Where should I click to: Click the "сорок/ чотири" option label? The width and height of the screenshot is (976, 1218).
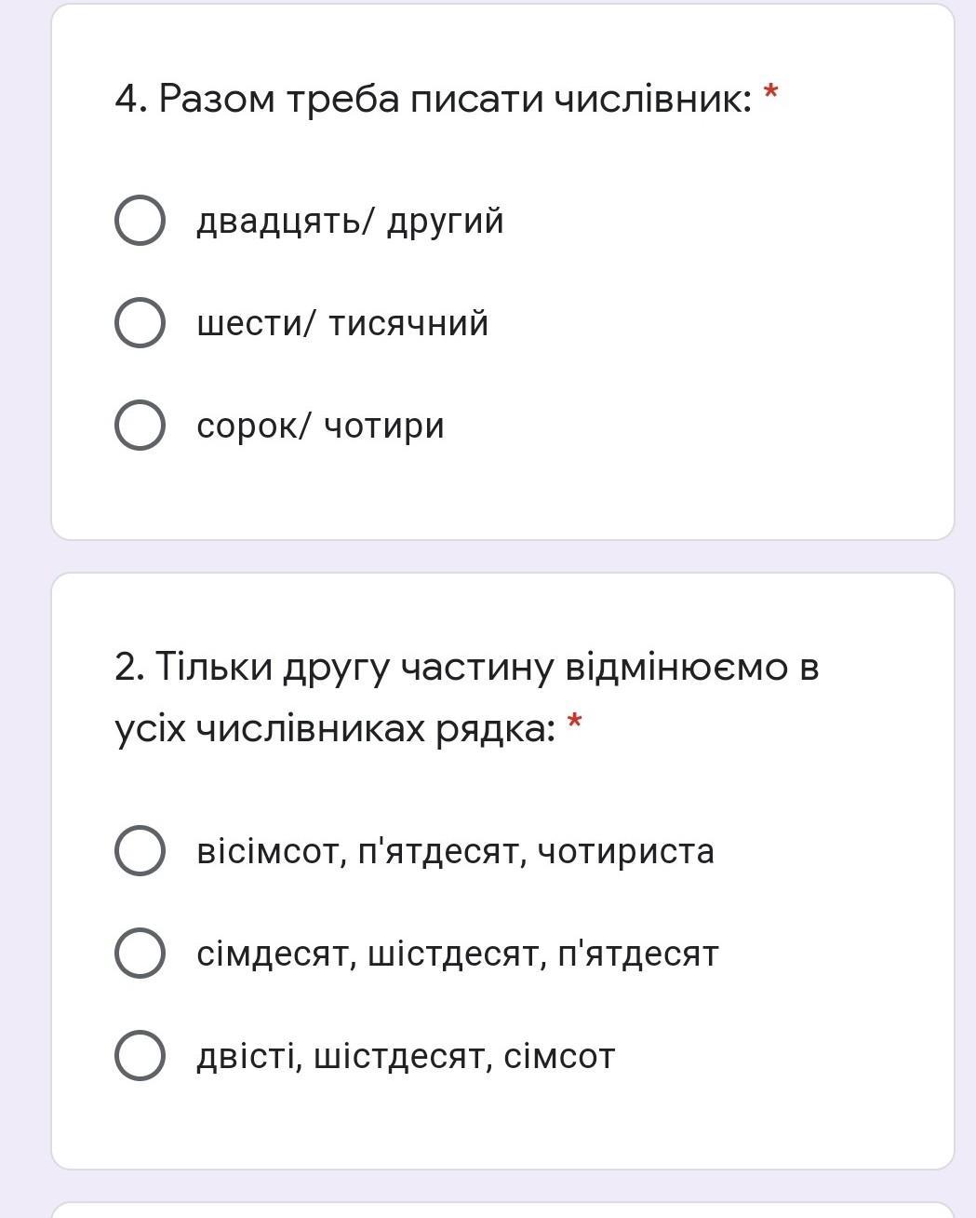[x=320, y=426]
